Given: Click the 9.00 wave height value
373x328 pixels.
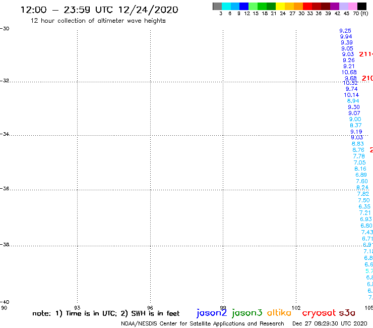Looking at the screenshot, I should [355, 119].
